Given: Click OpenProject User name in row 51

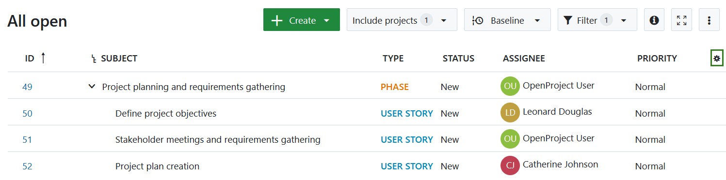Looking at the screenshot, I should pos(559,138).
